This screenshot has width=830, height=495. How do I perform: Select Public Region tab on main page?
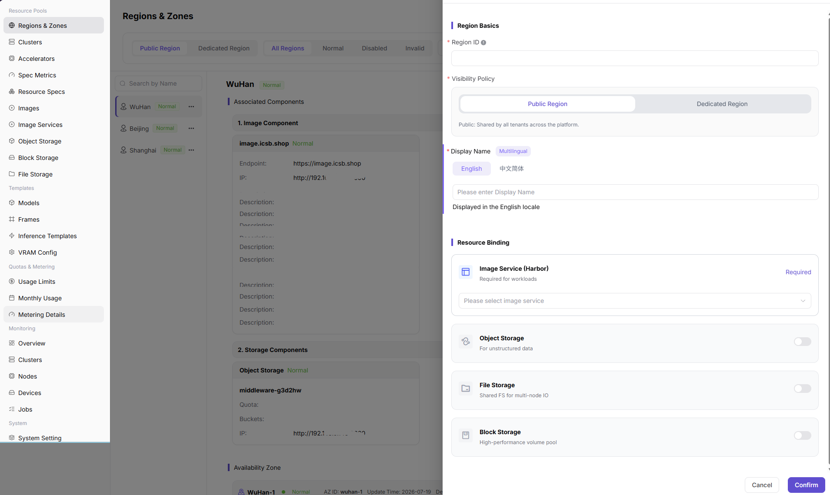[160, 48]
